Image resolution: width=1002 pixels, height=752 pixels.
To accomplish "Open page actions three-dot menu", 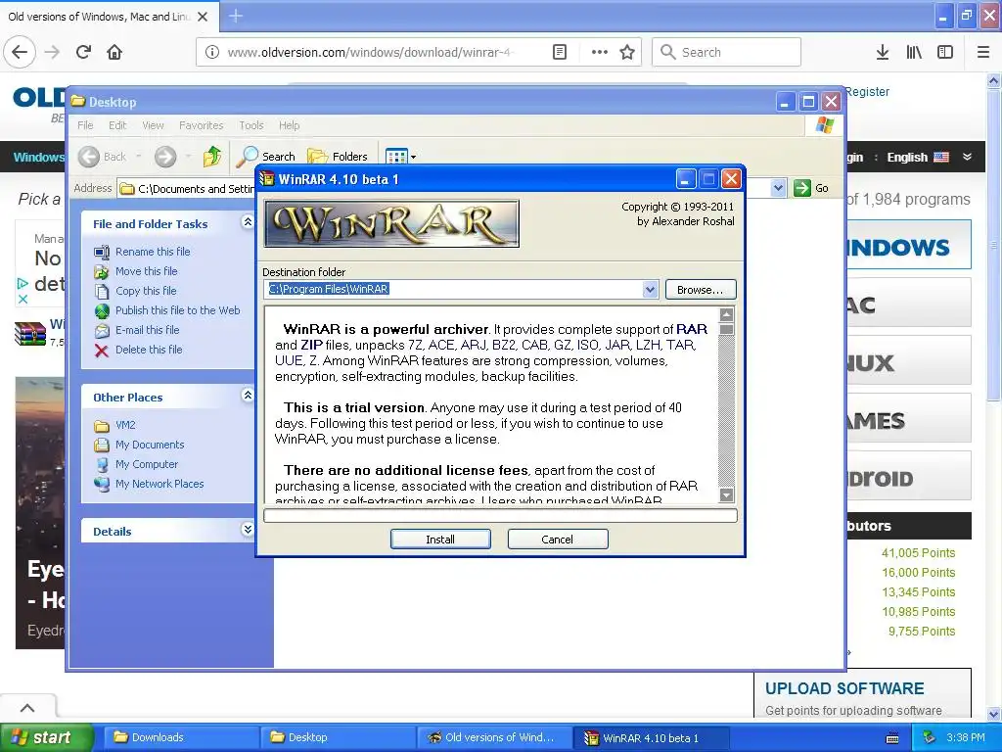I will pyautogui.click(x=600, y=52).
